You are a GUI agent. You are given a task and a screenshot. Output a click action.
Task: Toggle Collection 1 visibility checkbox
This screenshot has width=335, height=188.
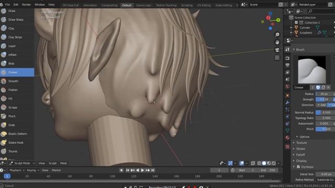tap(296, 22)
